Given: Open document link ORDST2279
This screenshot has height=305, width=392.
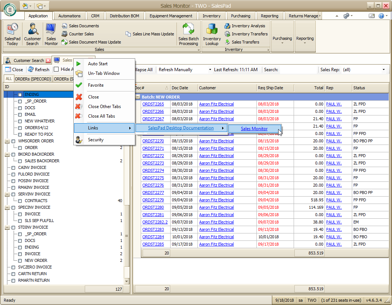Looking at the screenshot, I should tap(153, 200).
